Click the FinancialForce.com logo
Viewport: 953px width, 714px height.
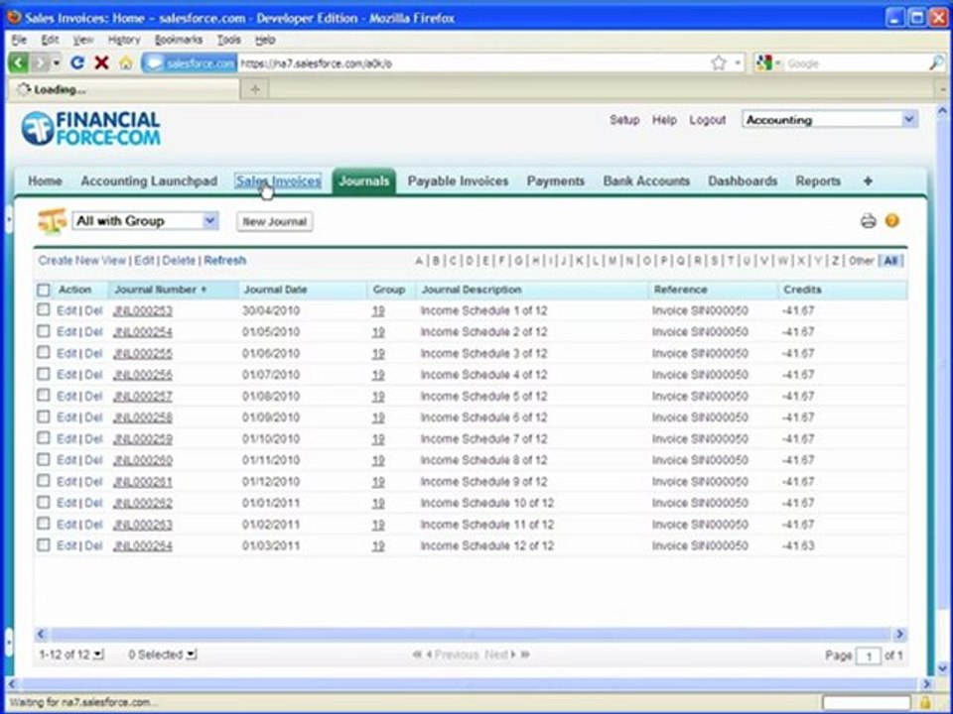pos(91,128)
